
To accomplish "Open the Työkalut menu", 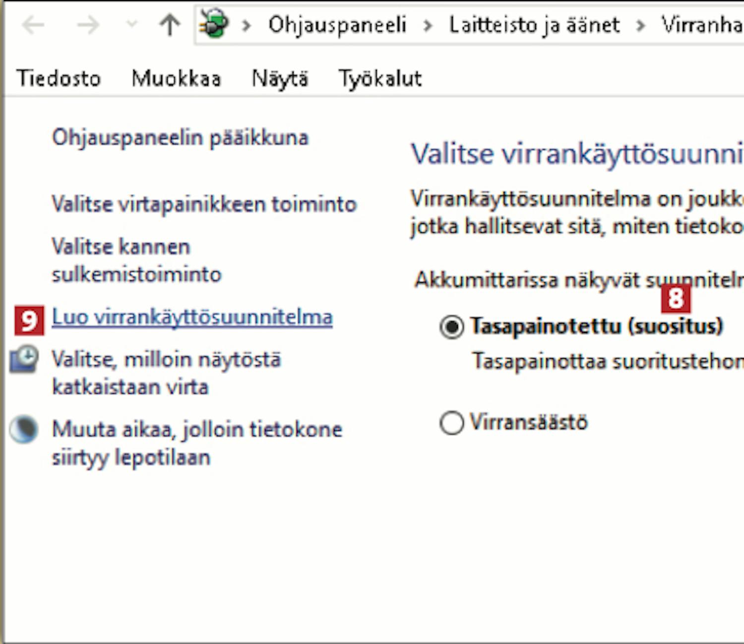I will click(x=380, y=78).
